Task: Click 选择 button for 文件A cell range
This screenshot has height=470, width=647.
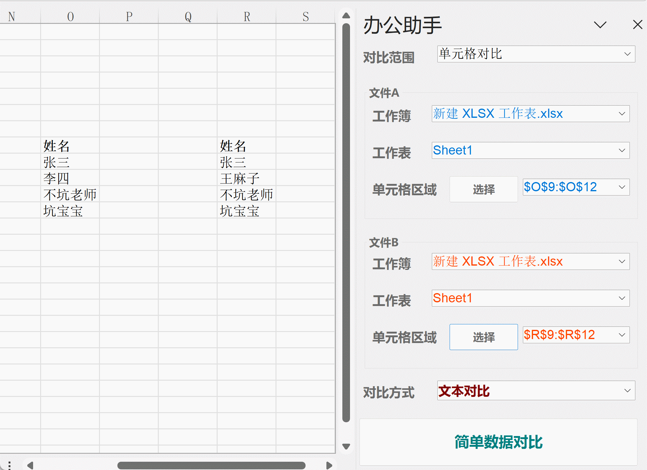Action: [x=483, y=189]
